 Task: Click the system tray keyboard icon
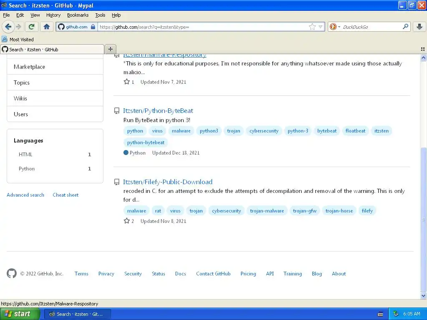point(380,314)
